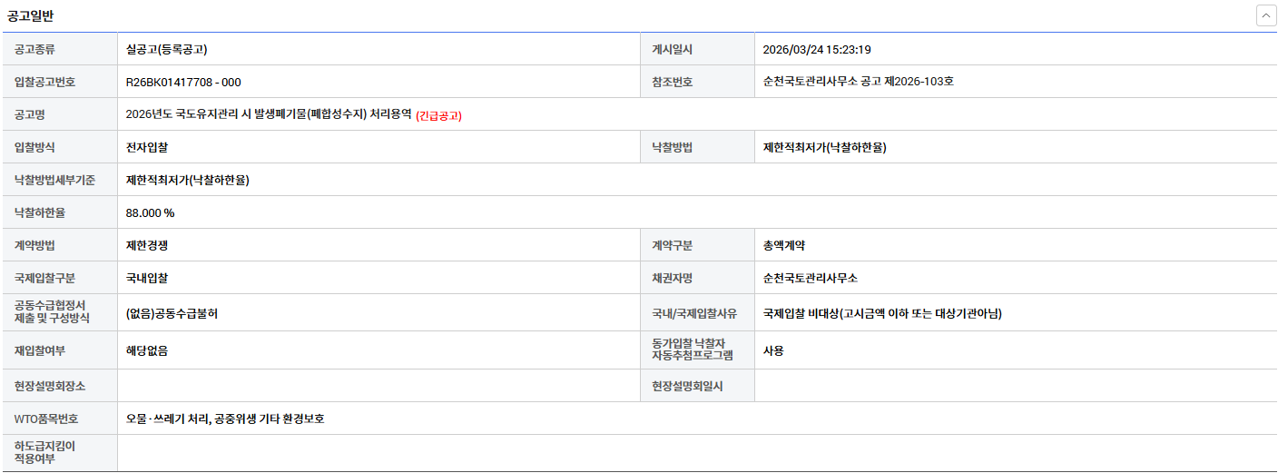Select bid number R26BK01417708 - 000
The image size is (1278, 473).
(183, 82)
